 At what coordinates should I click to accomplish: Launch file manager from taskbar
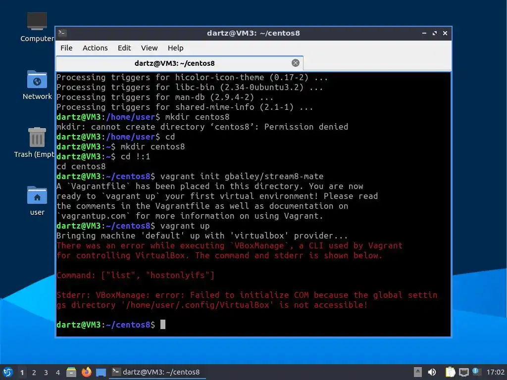click(71, 372)
